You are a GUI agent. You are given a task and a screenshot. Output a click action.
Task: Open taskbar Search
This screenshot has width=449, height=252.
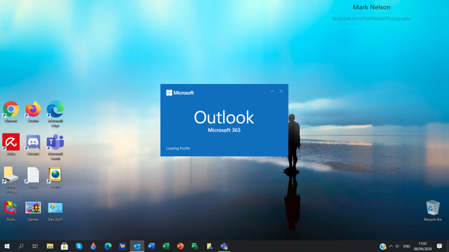click(21, 246)
